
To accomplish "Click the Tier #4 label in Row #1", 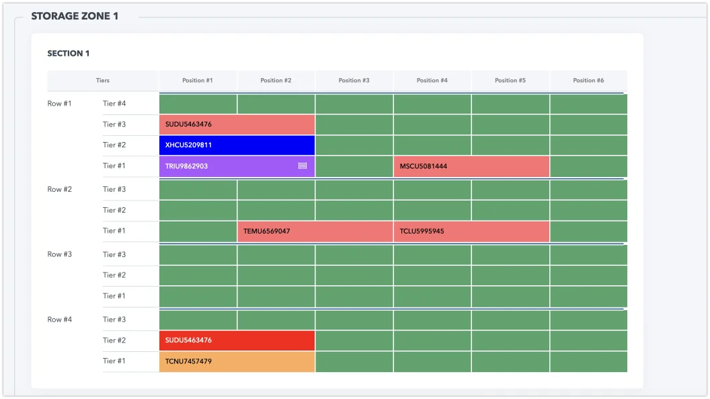I will (x=114, y=104).
